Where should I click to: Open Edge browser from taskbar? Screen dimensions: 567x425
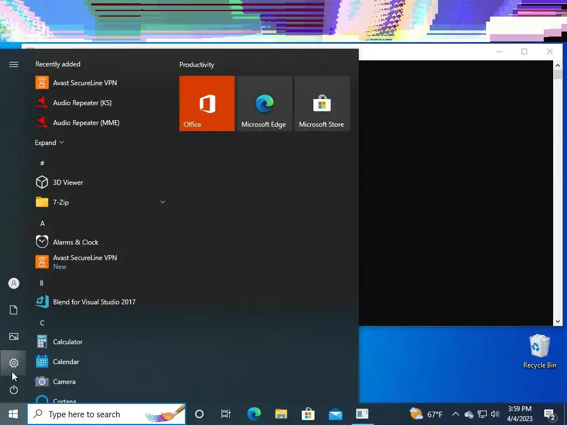[x=254, y=414]
